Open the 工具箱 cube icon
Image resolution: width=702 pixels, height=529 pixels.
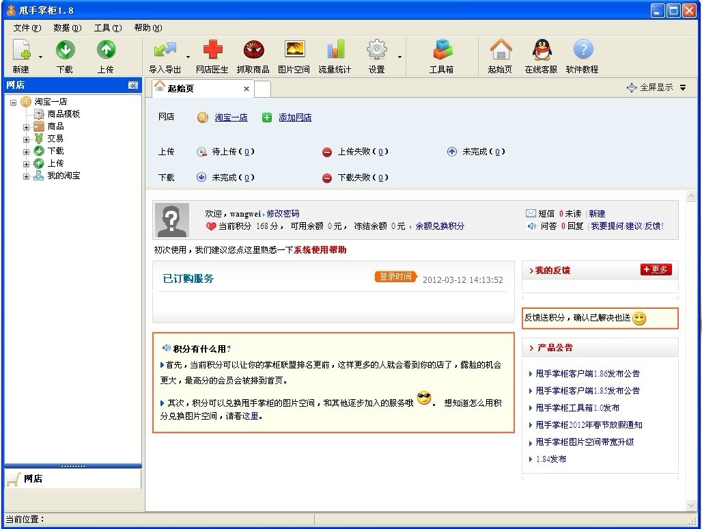point(442,51)
